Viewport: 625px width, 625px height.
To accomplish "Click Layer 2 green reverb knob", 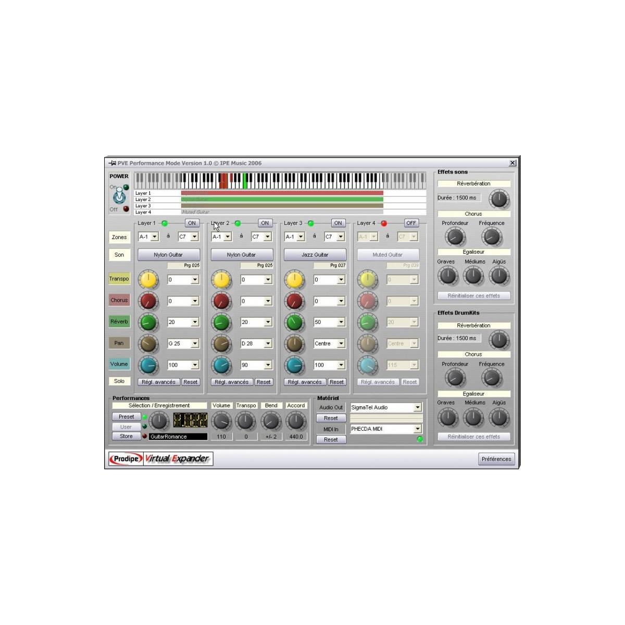I will point(221,322).
